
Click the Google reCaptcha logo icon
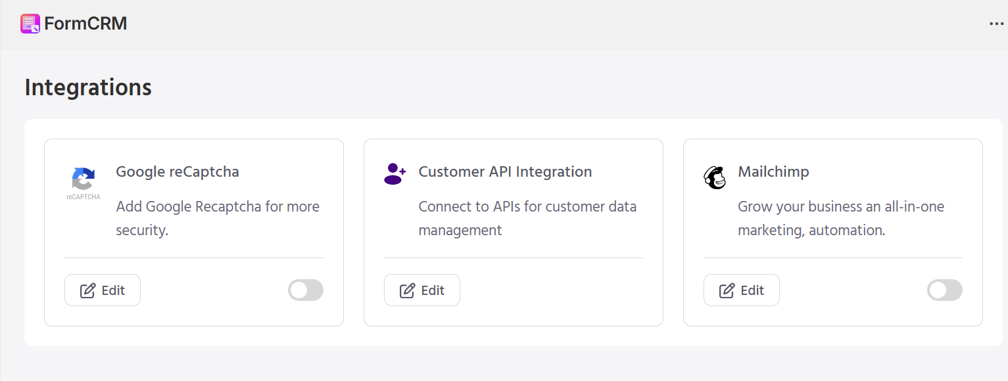[x=84, y=183]
